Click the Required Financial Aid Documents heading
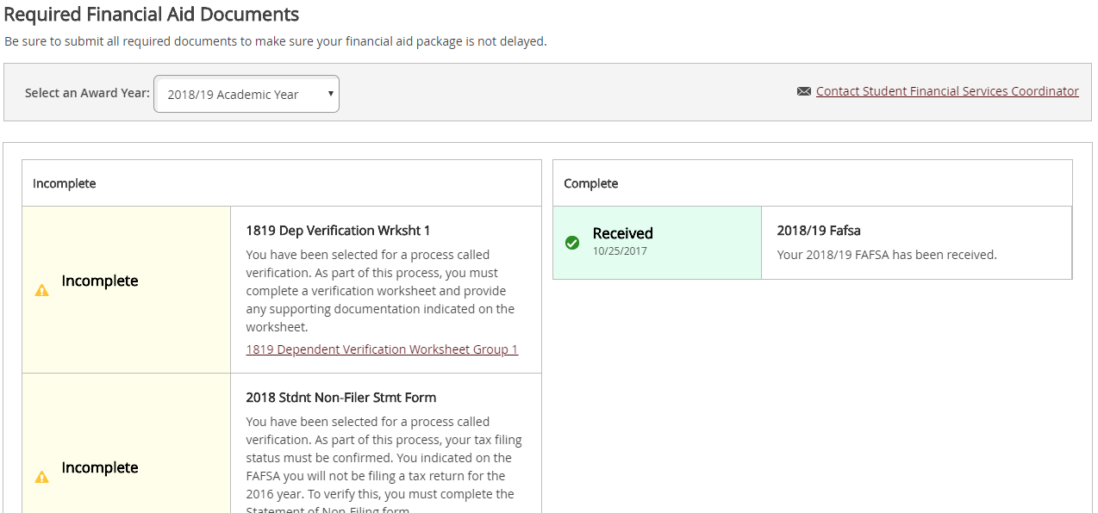Screen dimensions: 1098x513 [x=152, y=15]
